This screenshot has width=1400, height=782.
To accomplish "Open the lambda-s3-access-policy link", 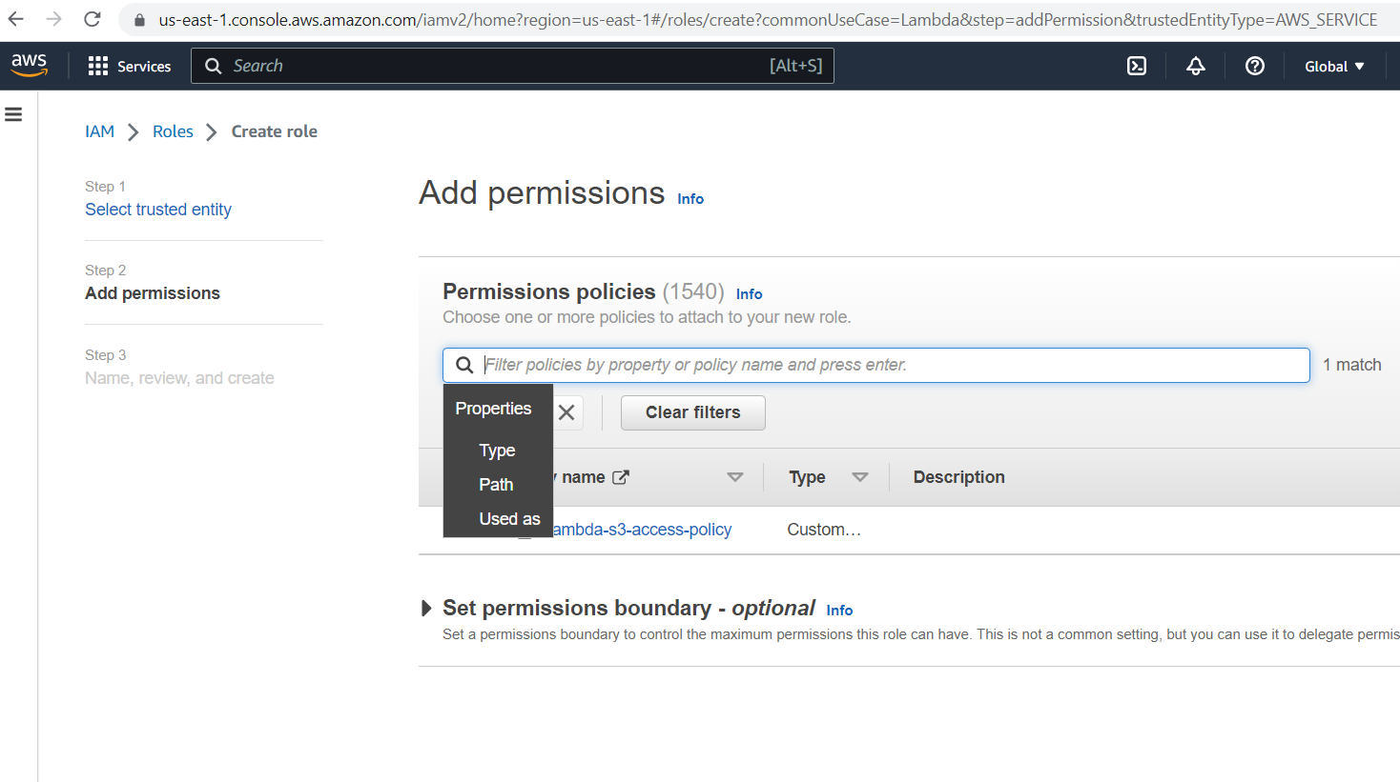I will [642, 530].
